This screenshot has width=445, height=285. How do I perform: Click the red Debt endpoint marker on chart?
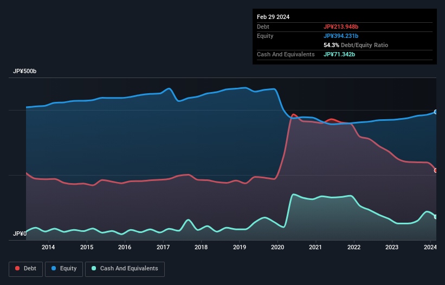click(x=436, y=171)
